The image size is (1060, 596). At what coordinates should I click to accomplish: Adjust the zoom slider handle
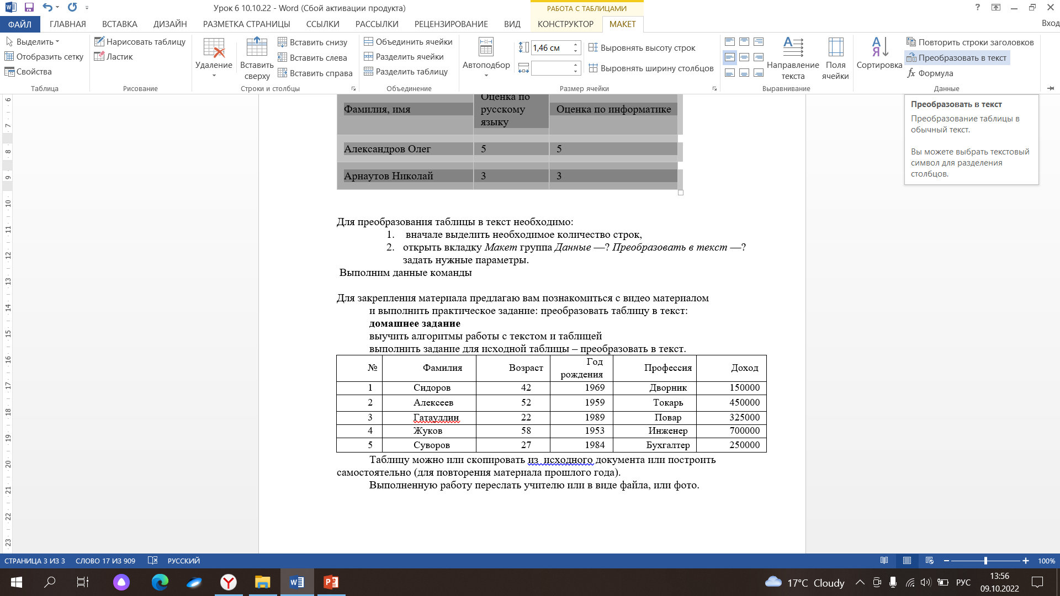tap(985, 561)
